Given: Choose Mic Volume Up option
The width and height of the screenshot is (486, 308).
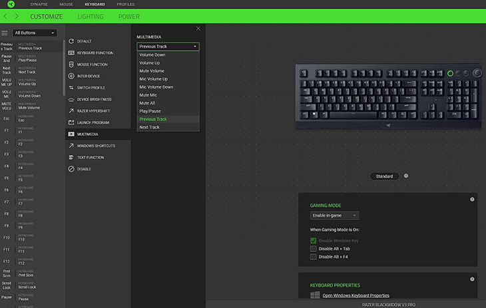Looking at the screenshot, I should (x=168, y=79).
